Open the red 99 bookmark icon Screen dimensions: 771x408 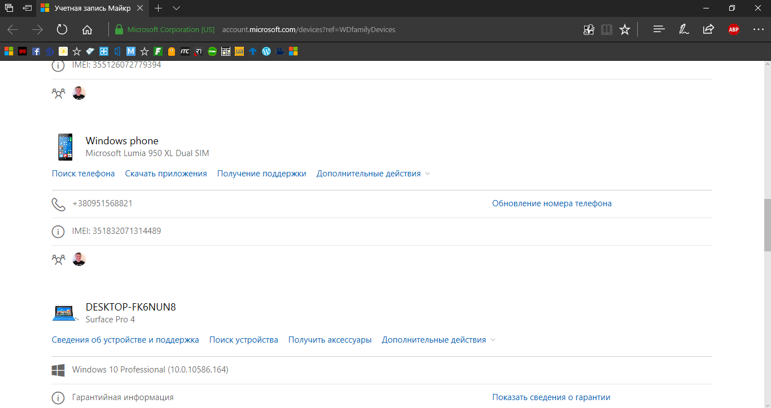tap(23, 51)
